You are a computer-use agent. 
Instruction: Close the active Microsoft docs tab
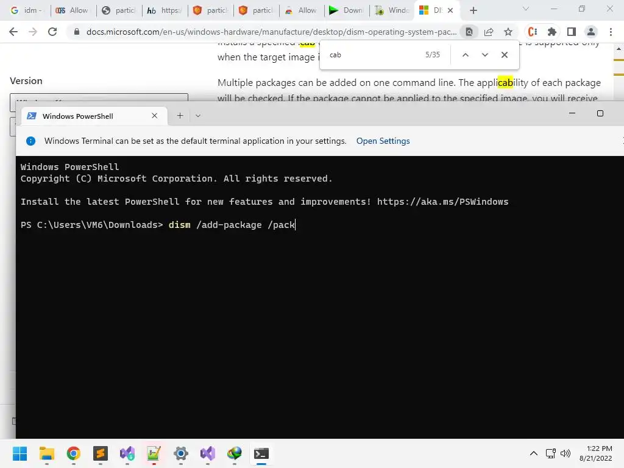coord(450,10)
